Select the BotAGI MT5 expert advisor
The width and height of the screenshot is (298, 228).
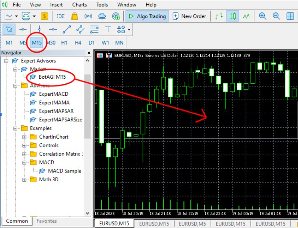tap(52, 77)
